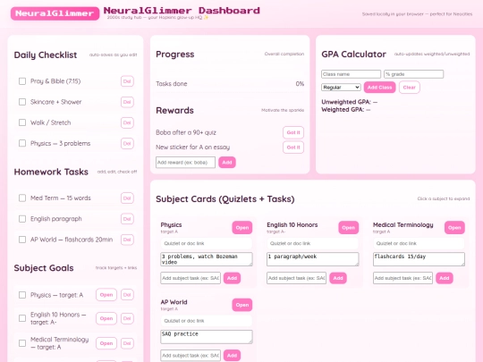Open the Regular class type dropdown
The image size is (483, 362).
pos(341,88)
